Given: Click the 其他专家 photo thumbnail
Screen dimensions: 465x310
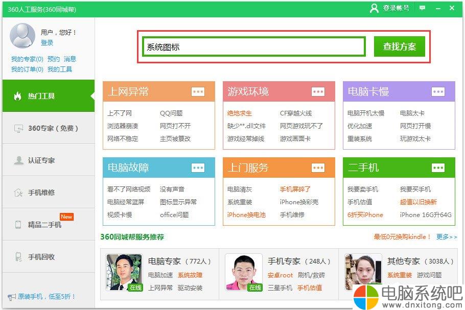Looking at the screenshot, I should click(363, 272).
